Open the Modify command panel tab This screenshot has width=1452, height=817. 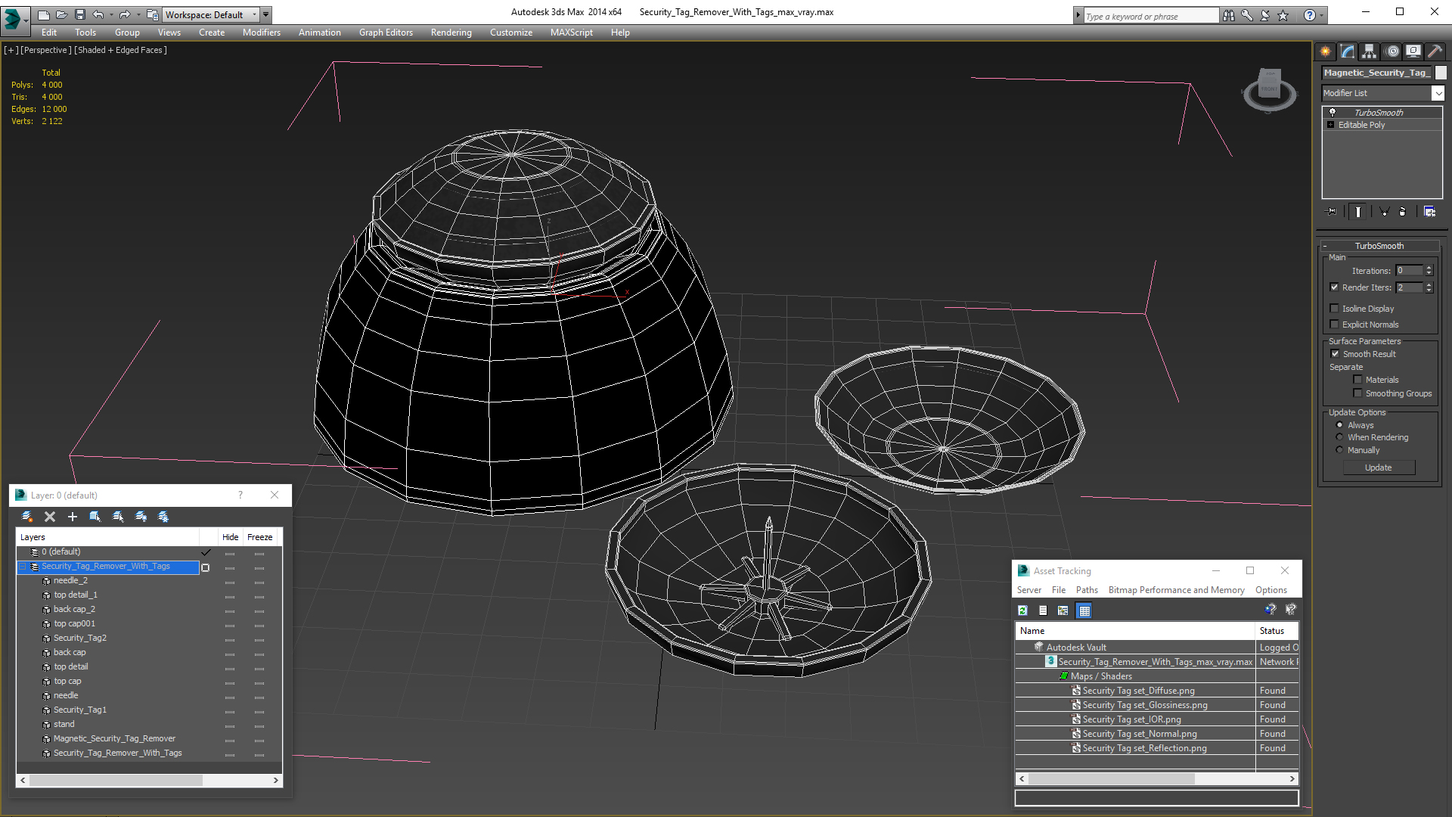pyautogui.click(x=1348, y=51)
